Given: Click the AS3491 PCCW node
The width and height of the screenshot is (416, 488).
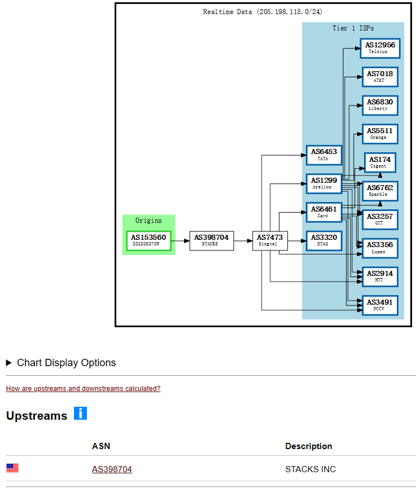Looking at the screenshot, I should pos(380,305).
